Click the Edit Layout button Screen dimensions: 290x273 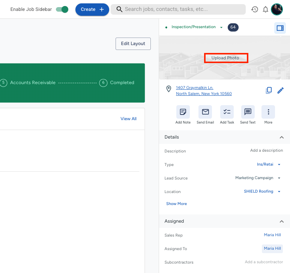(x=133, y=44)
